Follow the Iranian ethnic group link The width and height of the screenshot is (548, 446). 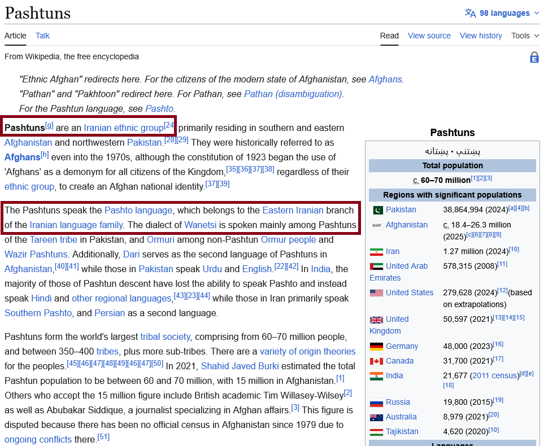124,128
